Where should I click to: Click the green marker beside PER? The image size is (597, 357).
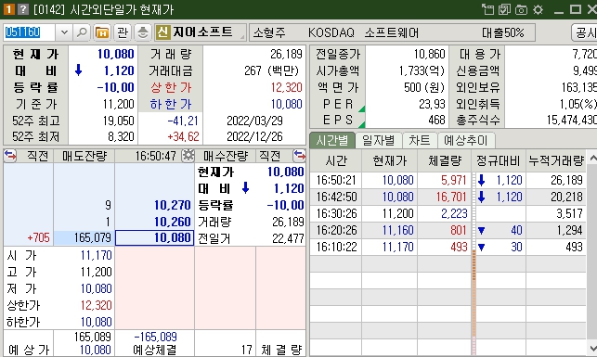(362, 109)
